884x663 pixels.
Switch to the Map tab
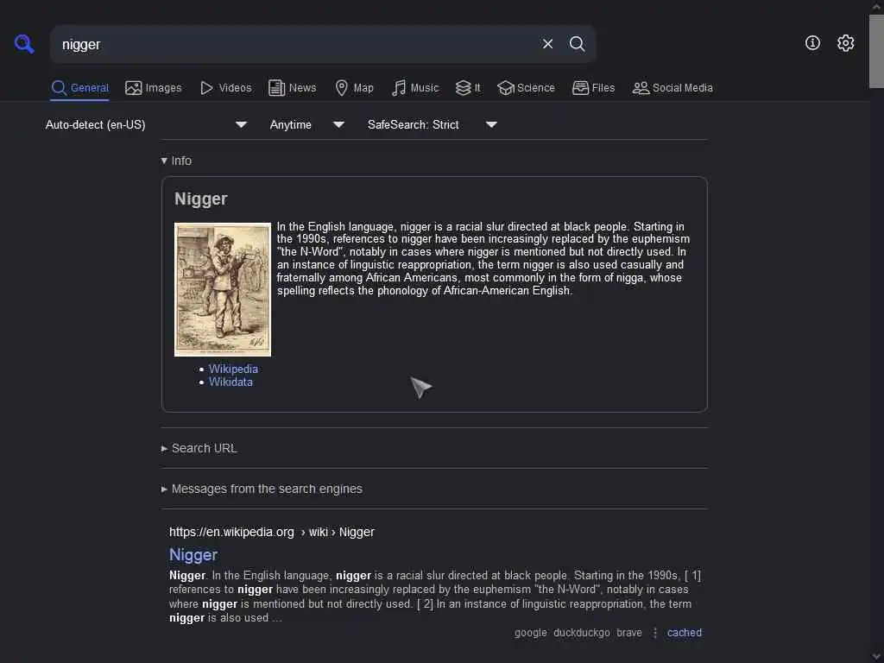coord(354,88)
